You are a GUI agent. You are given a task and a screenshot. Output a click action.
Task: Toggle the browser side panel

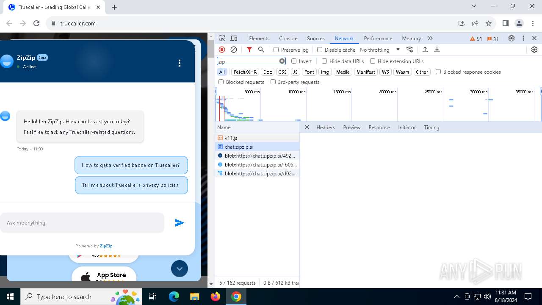point(505,23)
